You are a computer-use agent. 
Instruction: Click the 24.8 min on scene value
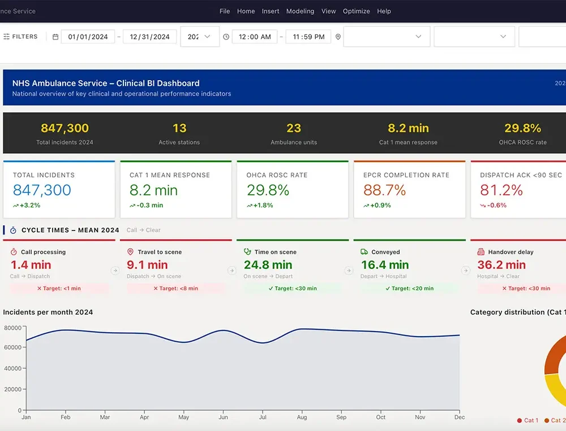click(x=268, y=265)
